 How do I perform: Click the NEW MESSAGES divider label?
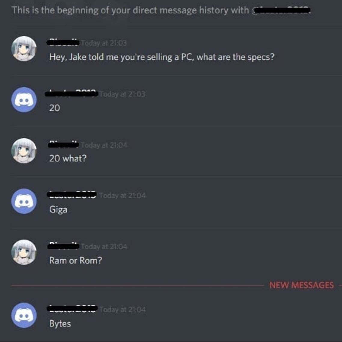coord(302,285)
